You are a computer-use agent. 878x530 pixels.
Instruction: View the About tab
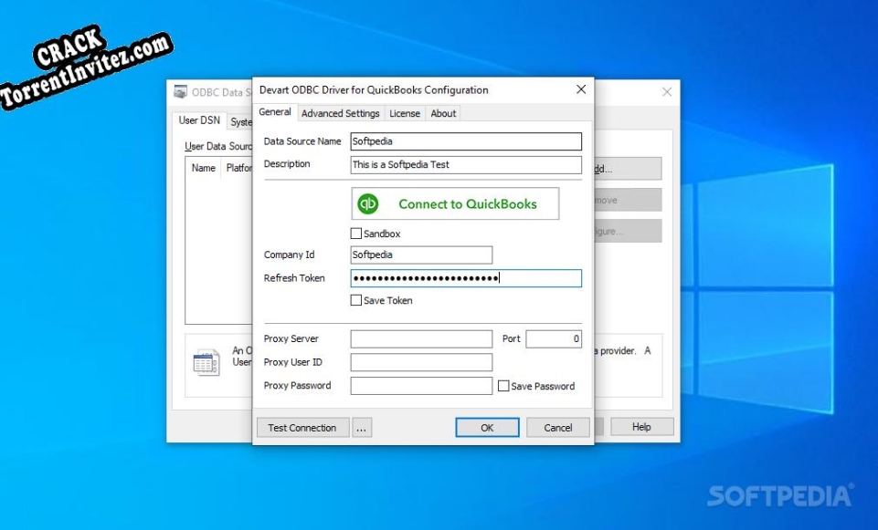443,113
